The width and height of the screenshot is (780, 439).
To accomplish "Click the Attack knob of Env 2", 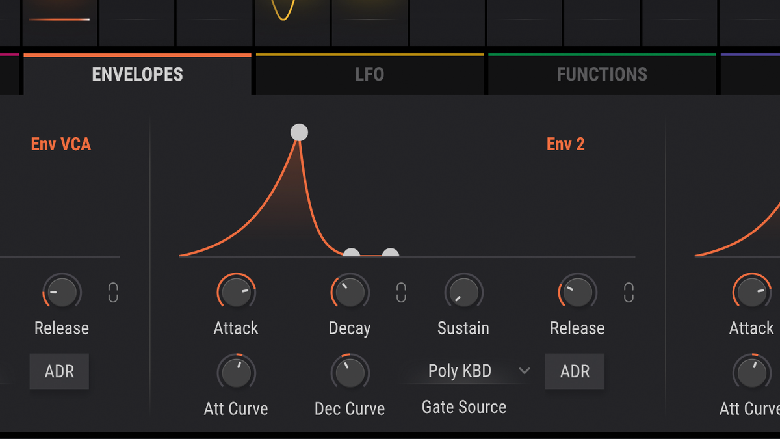I will 235,291.
